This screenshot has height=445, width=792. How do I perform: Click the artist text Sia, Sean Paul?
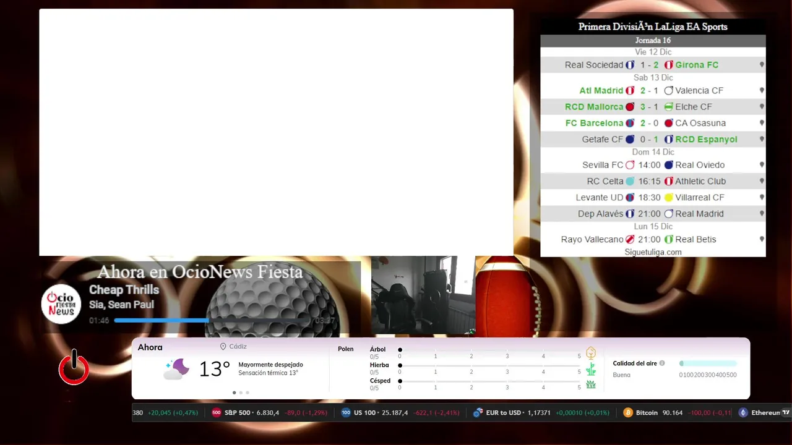(x=121, y=305)
